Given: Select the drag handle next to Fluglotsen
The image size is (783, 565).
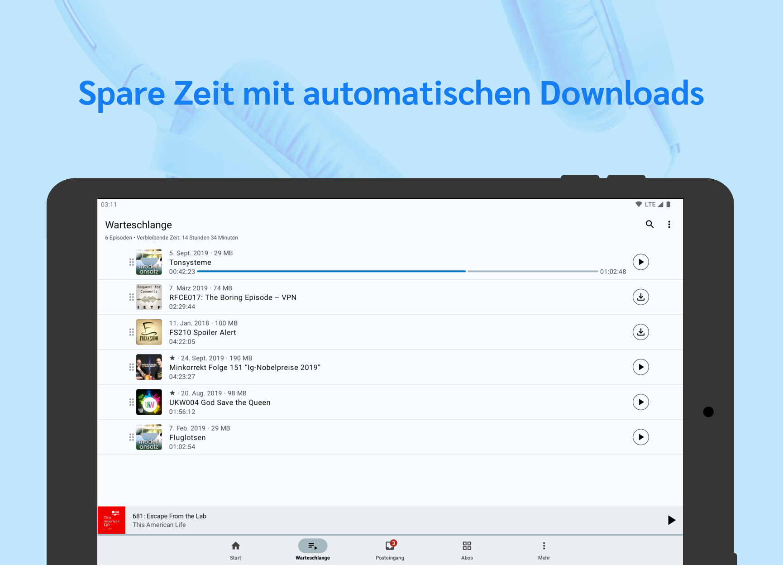Looking at the screenshot, I should (x=131, y=437).
